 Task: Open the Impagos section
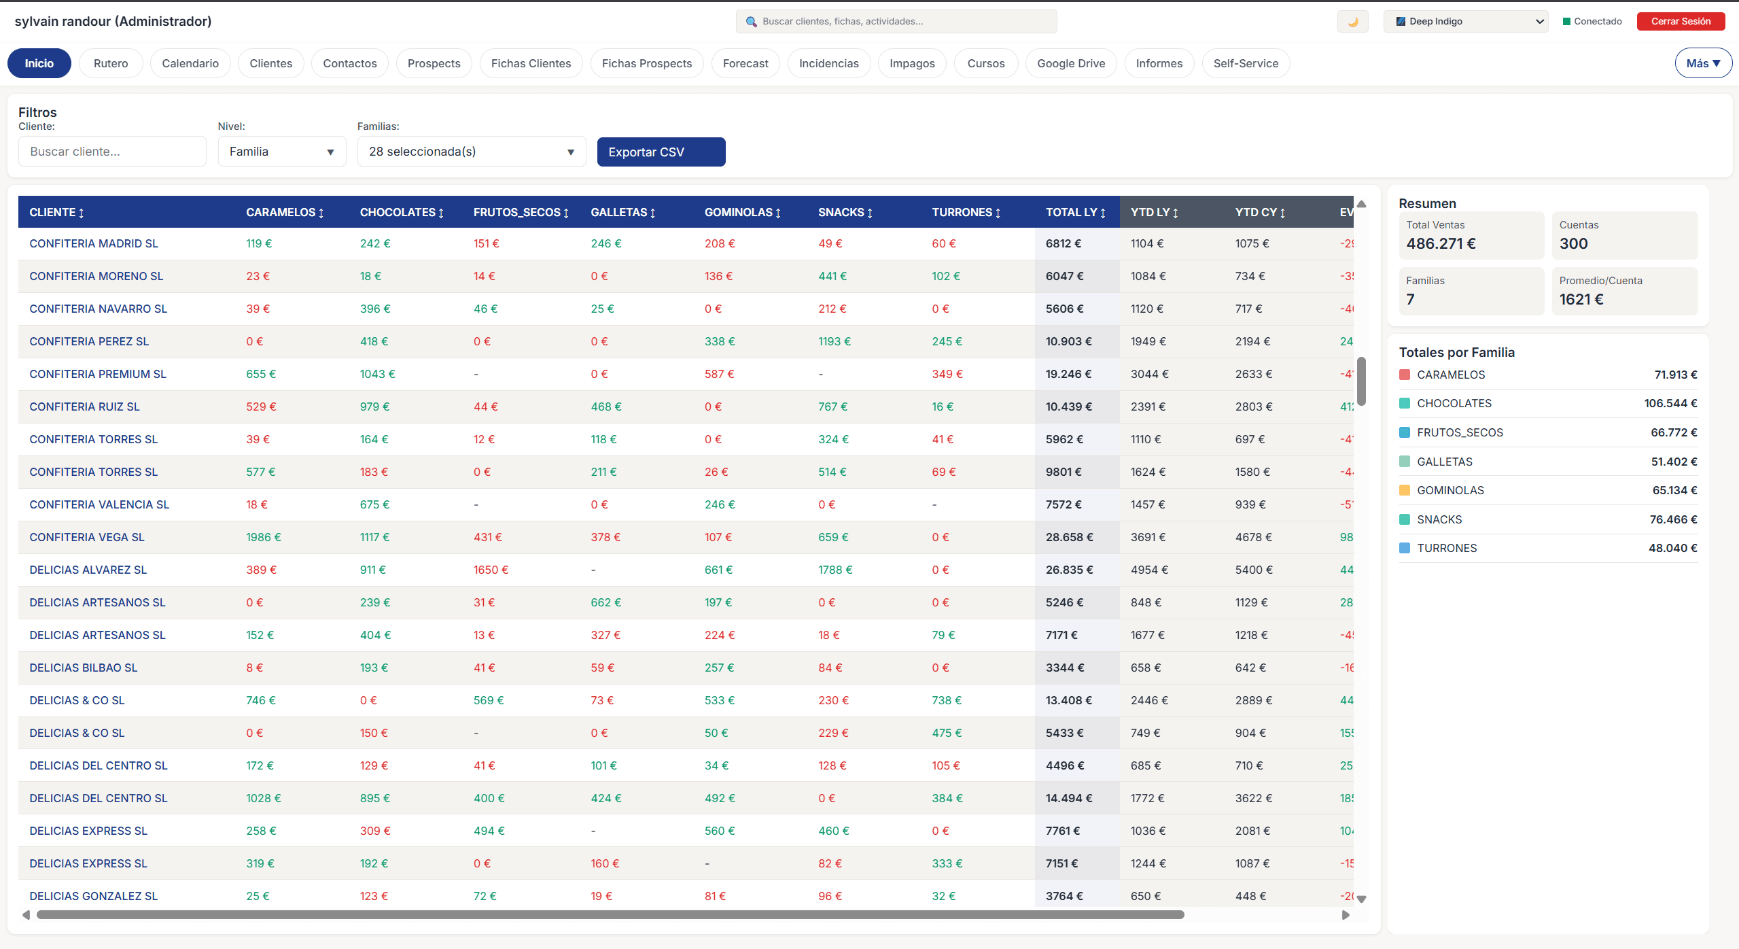pos(911,63)
